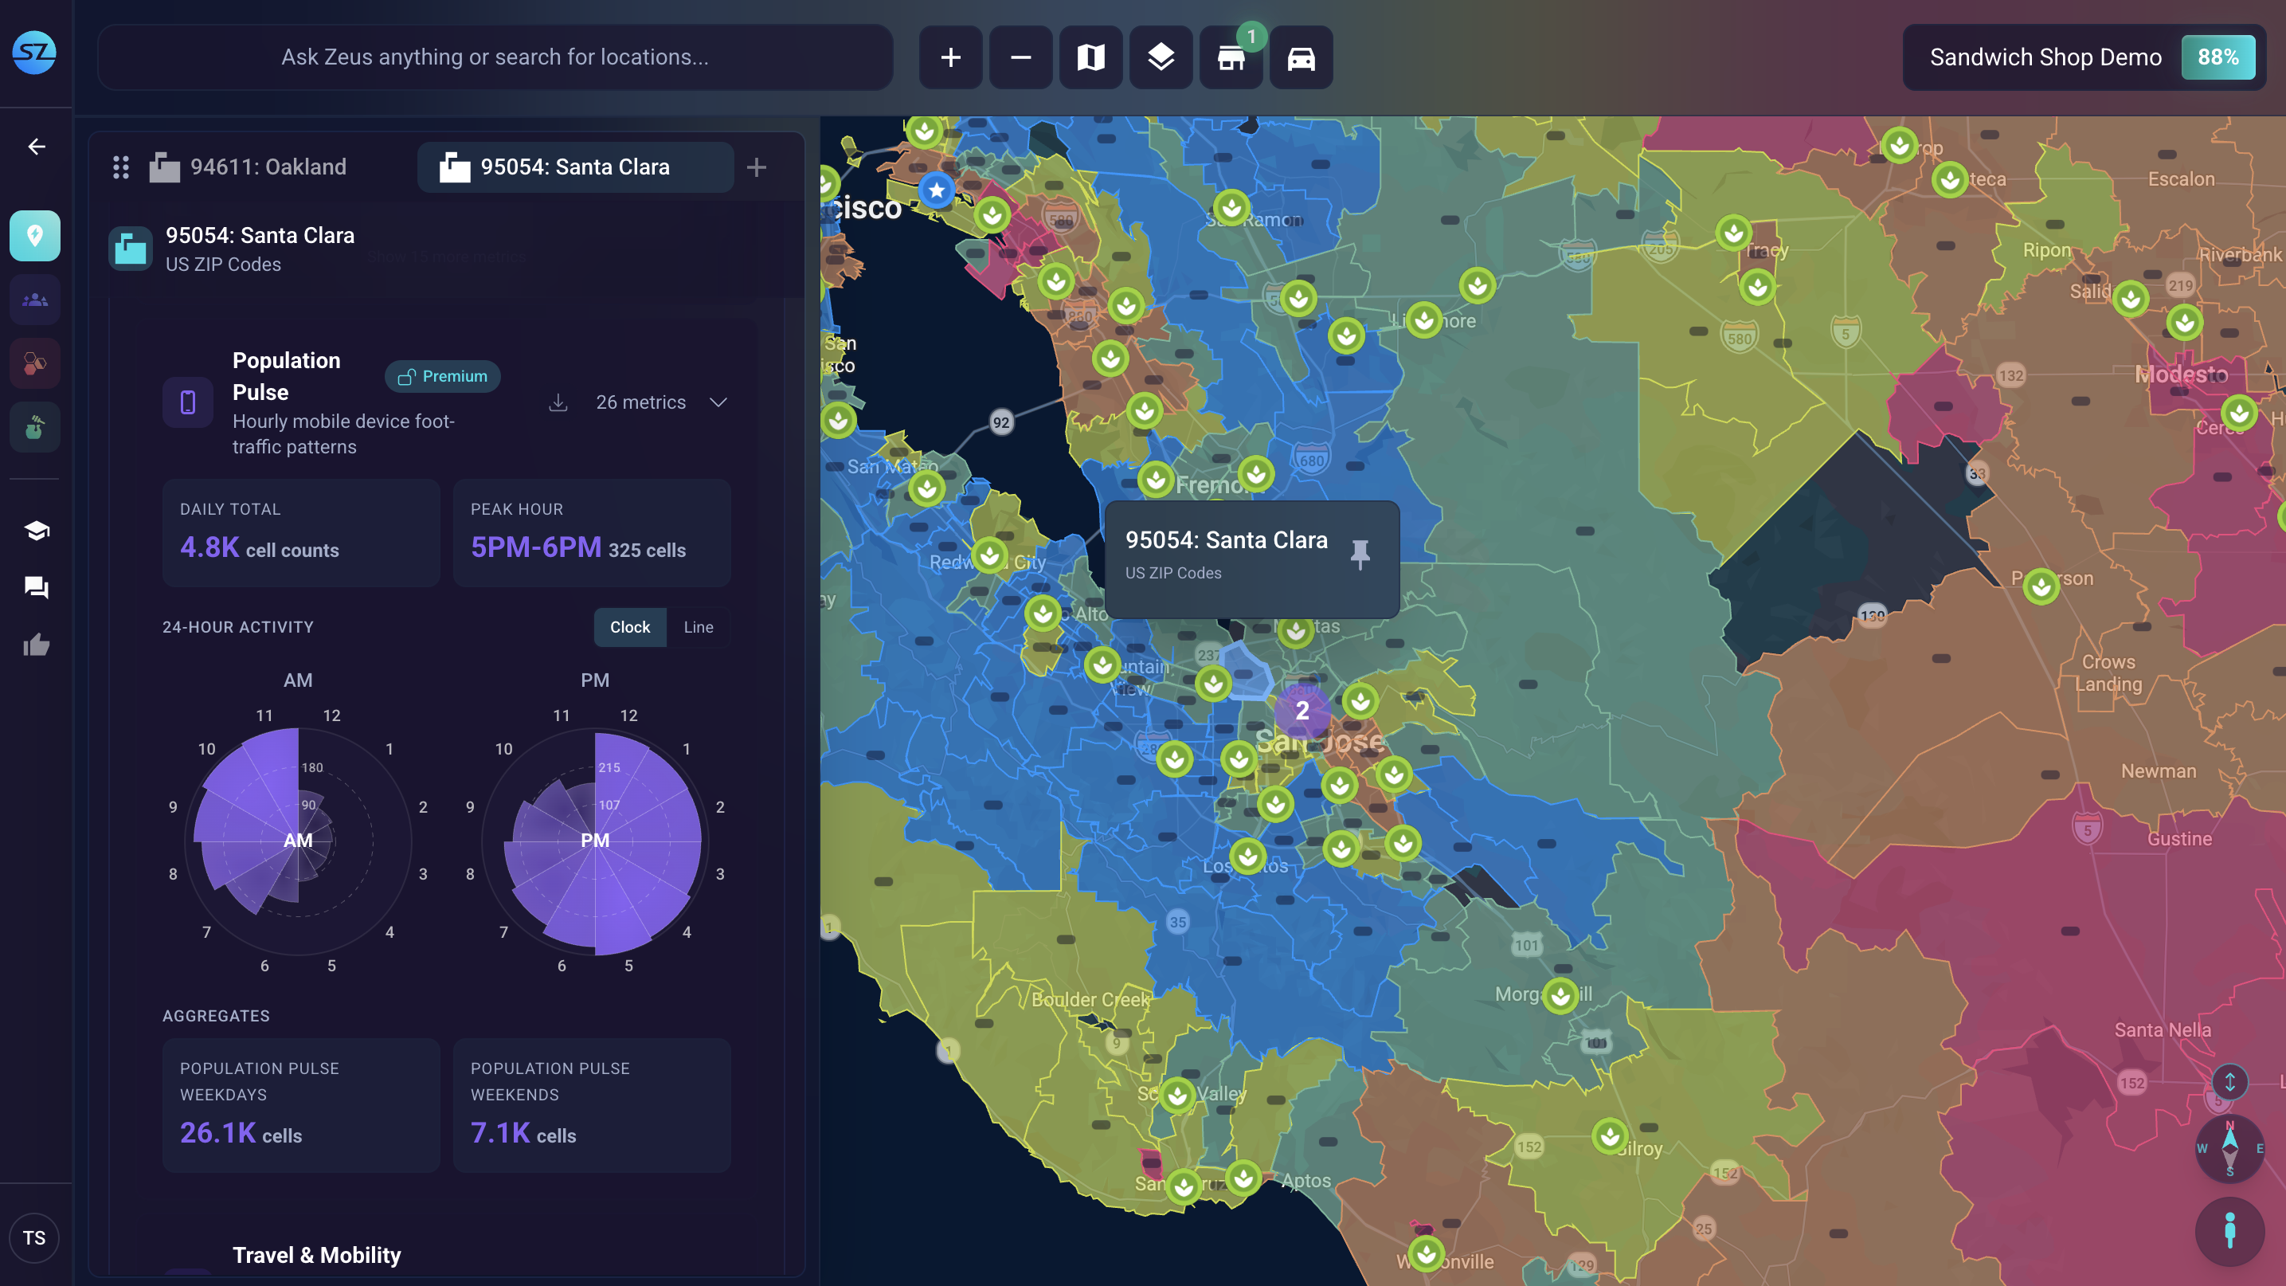Open the chat messages icon
This screenshot has height=1286, width=2286.
click(x=37, y=587)
